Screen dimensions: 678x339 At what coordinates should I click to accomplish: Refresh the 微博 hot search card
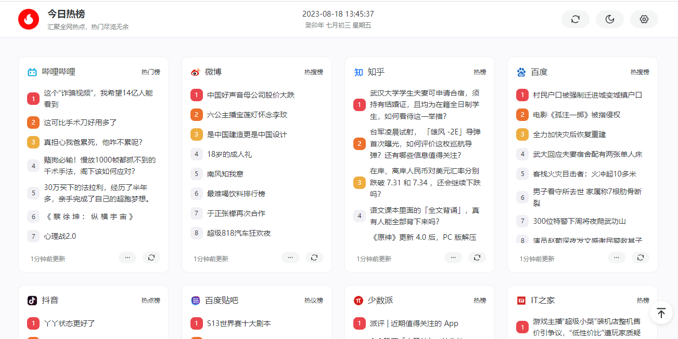(314, 257)
